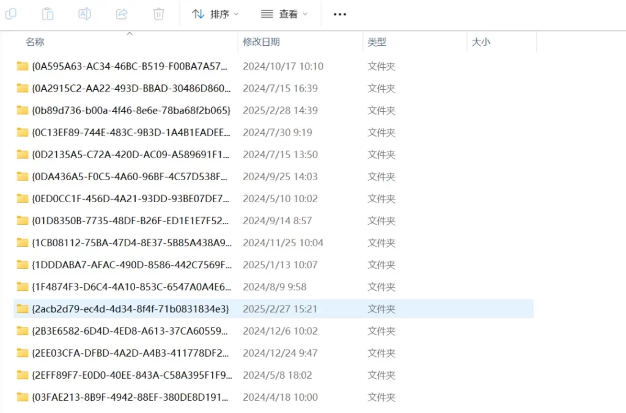The image size is (626, 413).
Task: Click folder icon of {2acb2d79-ec4d-4d34...} row
Action: (x=23, y=309)
